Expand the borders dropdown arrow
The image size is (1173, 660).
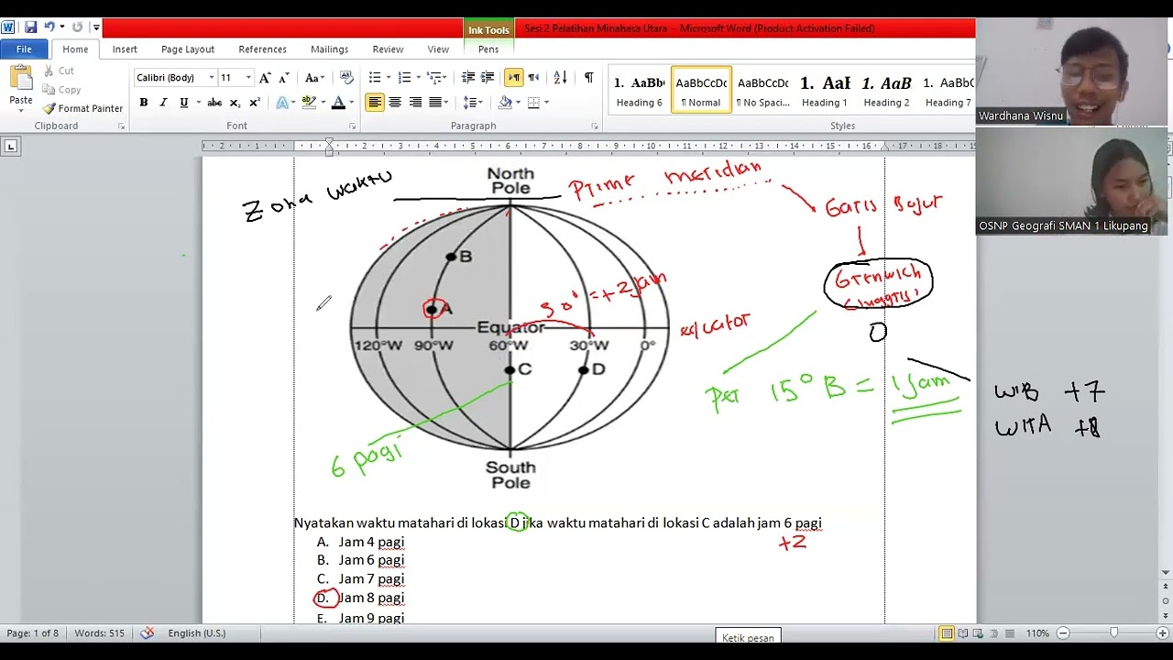(546, 103)
